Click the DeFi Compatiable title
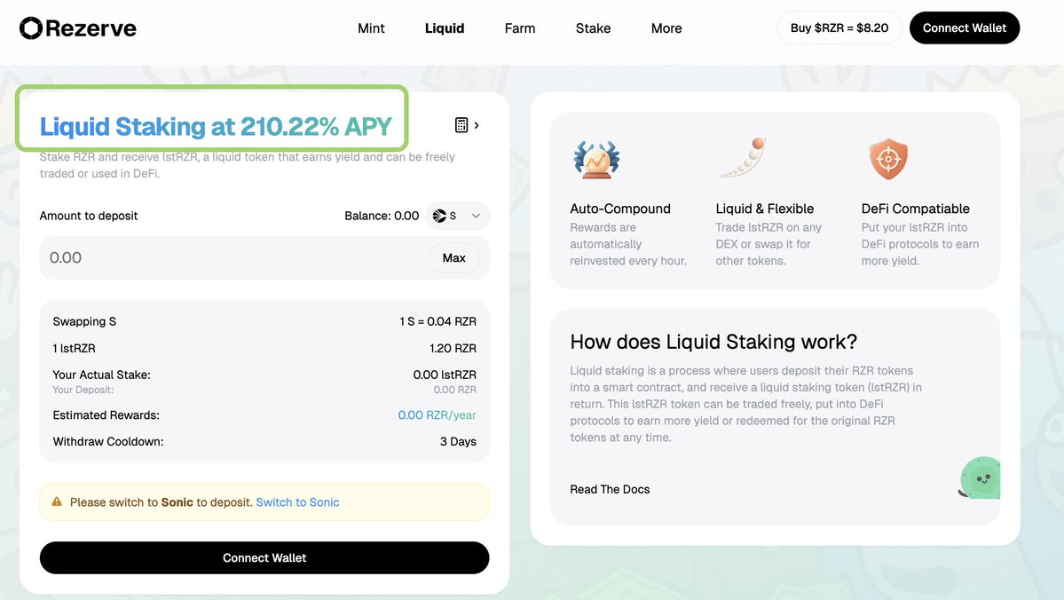1064x600 pixels. [x=916, y=209]
